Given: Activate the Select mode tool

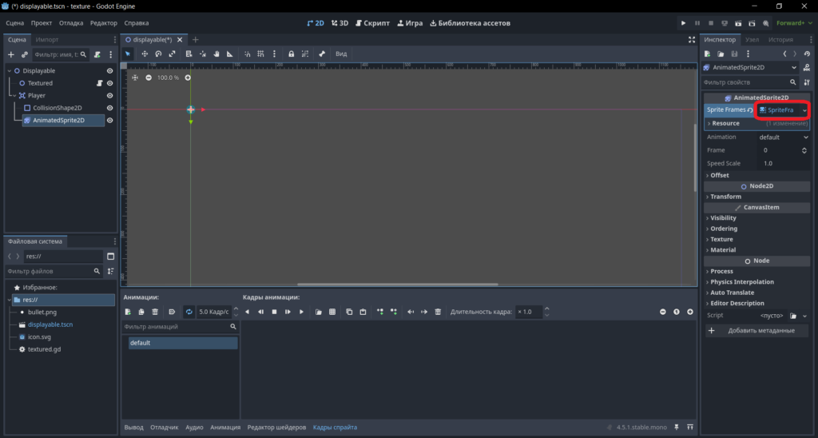Looking at the screenshot, I should [128, 54].
